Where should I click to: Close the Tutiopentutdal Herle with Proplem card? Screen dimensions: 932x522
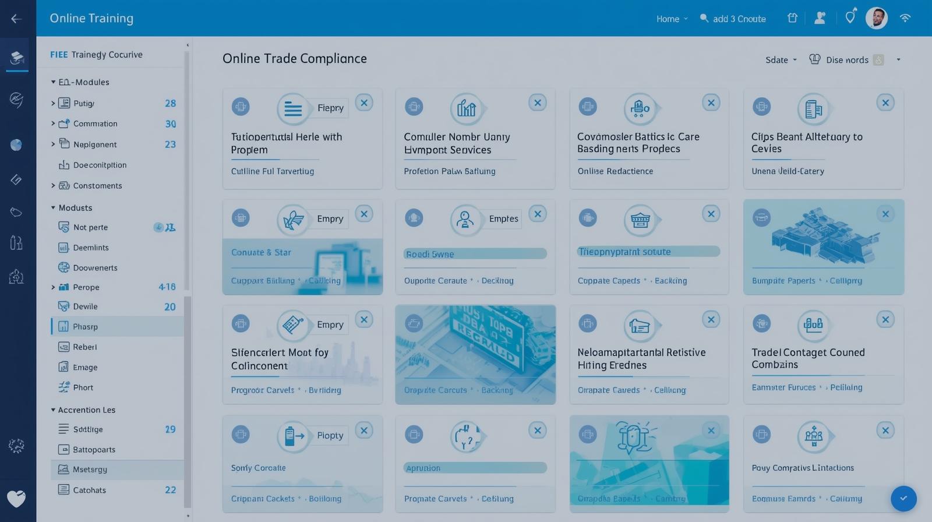364,103
